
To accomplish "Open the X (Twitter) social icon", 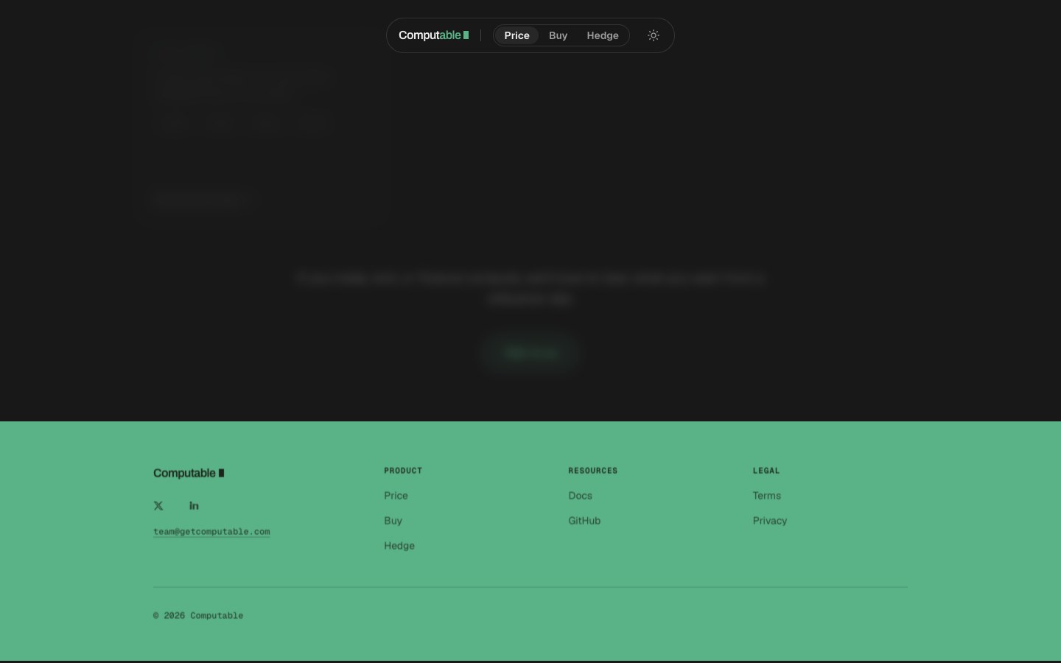I will tap(158, 505).
